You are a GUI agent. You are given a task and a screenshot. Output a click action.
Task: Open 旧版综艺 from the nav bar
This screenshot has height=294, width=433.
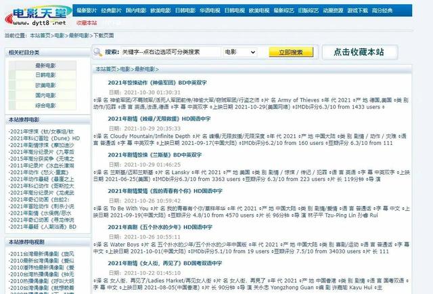309,11
